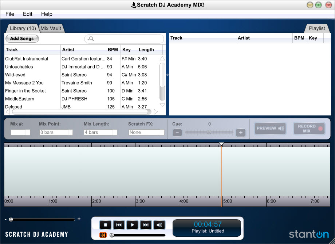Open the search options dropdown arrow

[88, 40]
